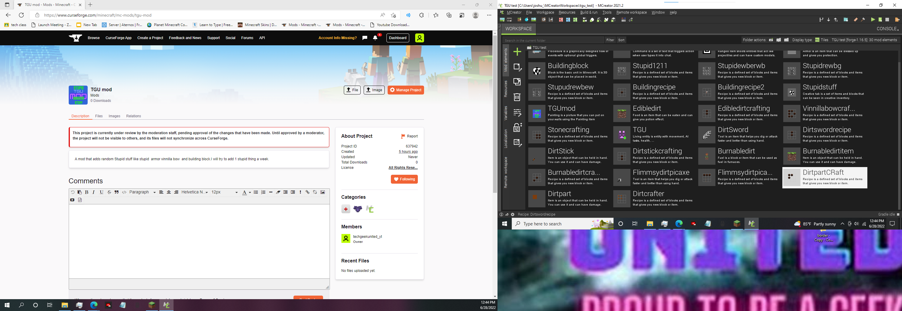Screen dimensions: 902x311
Task: Click the Image upload button
Action: pyautogui.click(x=374, y=90)
